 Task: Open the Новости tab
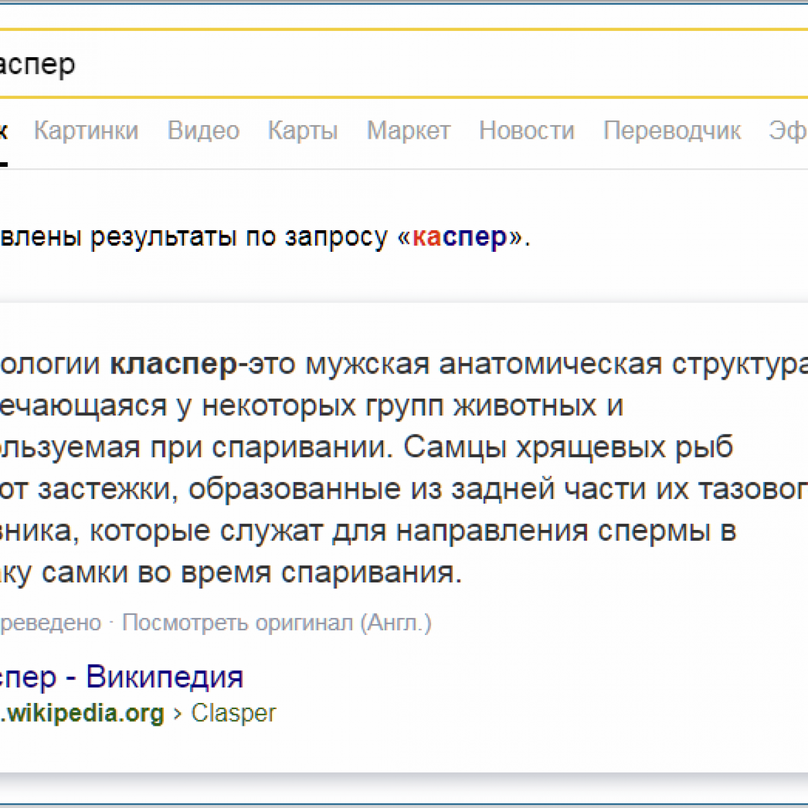527,131
